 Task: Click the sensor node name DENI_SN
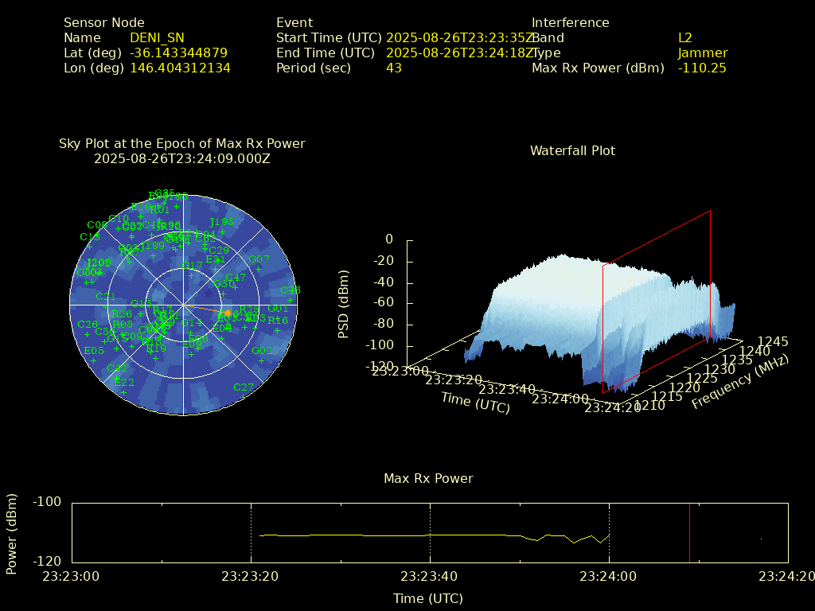(157, 37)
